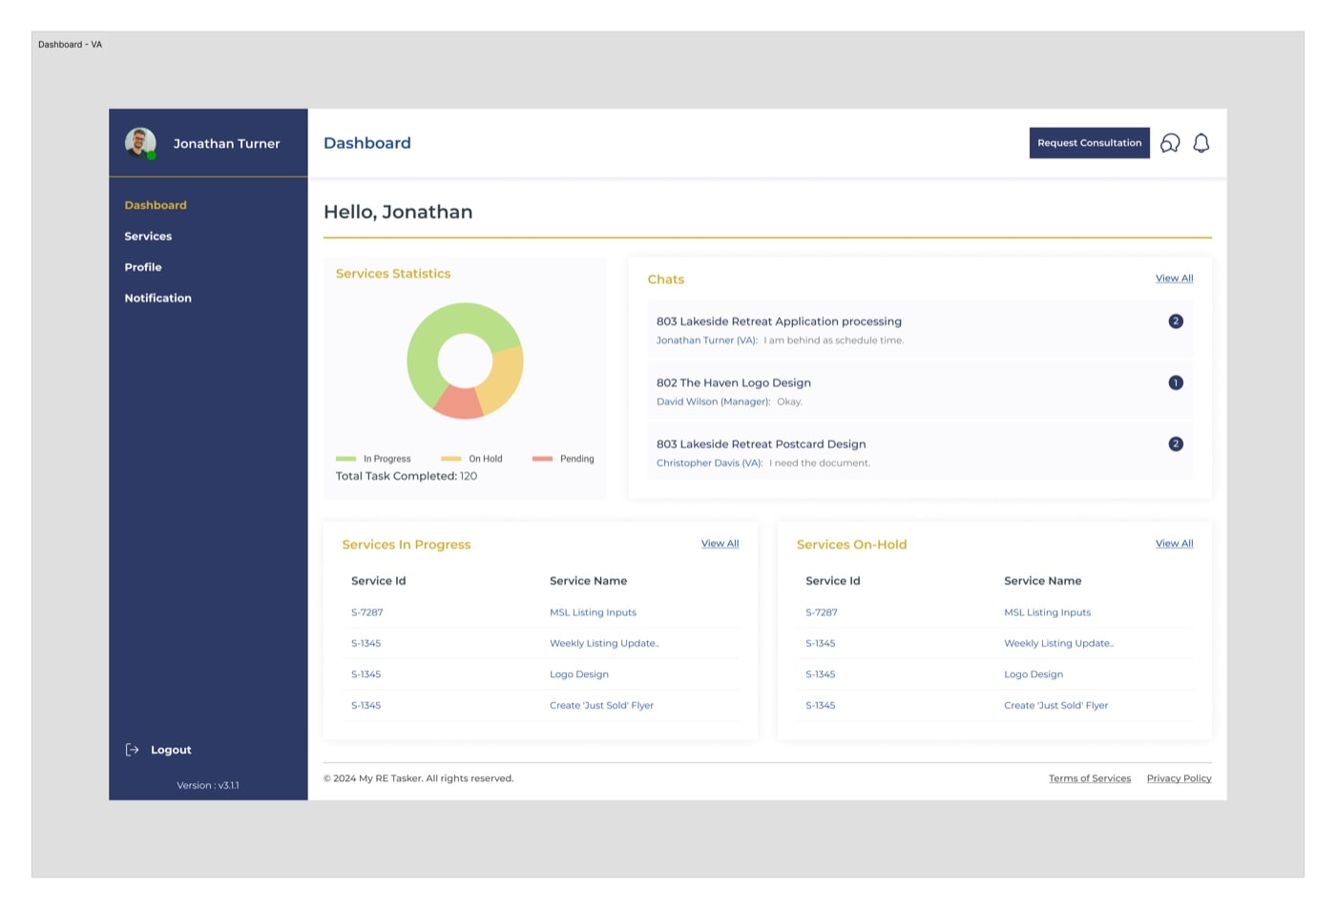1336x909 pixels.
Task: Click View All for Services In Progress
Action: (x=720, y=544)
